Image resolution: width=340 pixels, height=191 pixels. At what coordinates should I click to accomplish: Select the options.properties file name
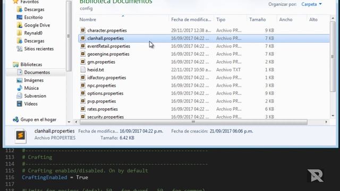click(105, 93)
